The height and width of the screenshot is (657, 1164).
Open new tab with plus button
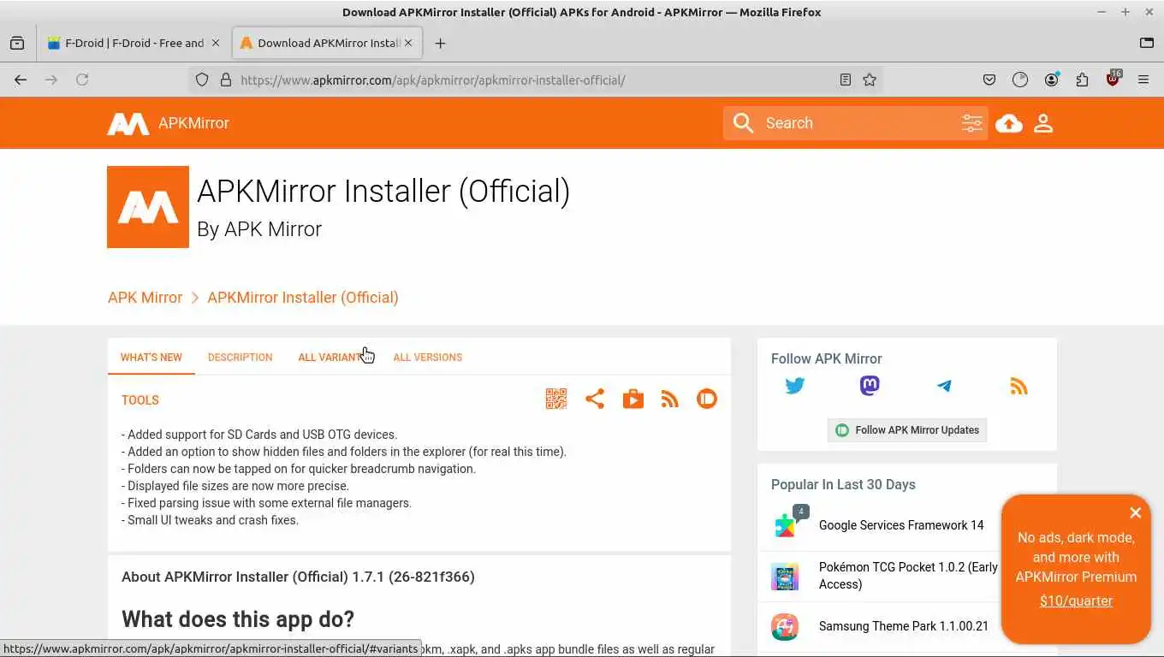(440, 43)
